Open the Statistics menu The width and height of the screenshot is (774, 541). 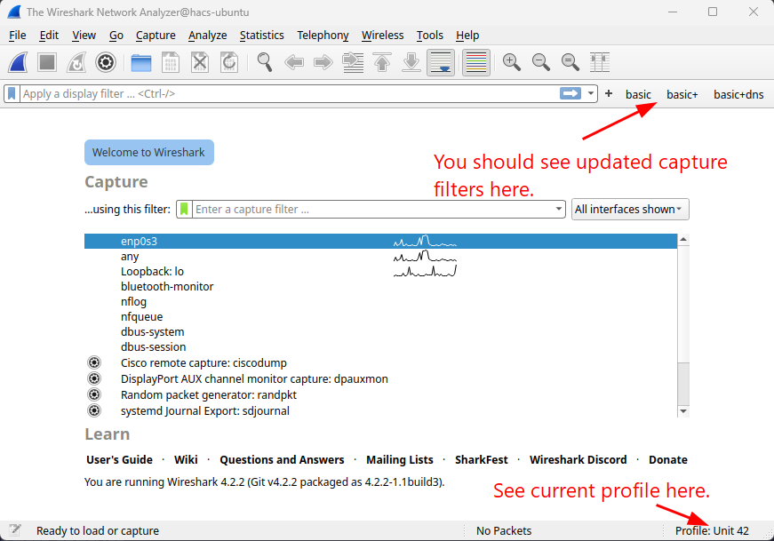tap(261, 35)
